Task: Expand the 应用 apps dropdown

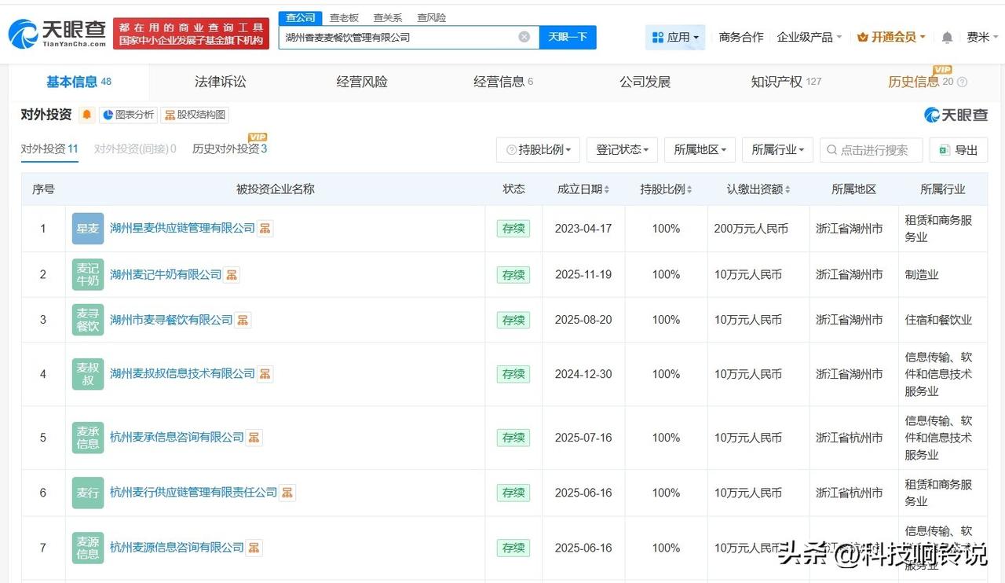Action: click(675, 37)
